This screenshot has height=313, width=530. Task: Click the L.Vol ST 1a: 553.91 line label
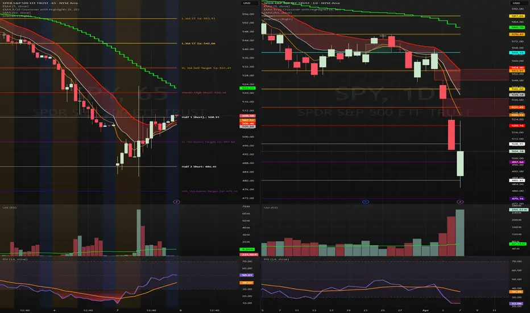[x=198, y=19]
